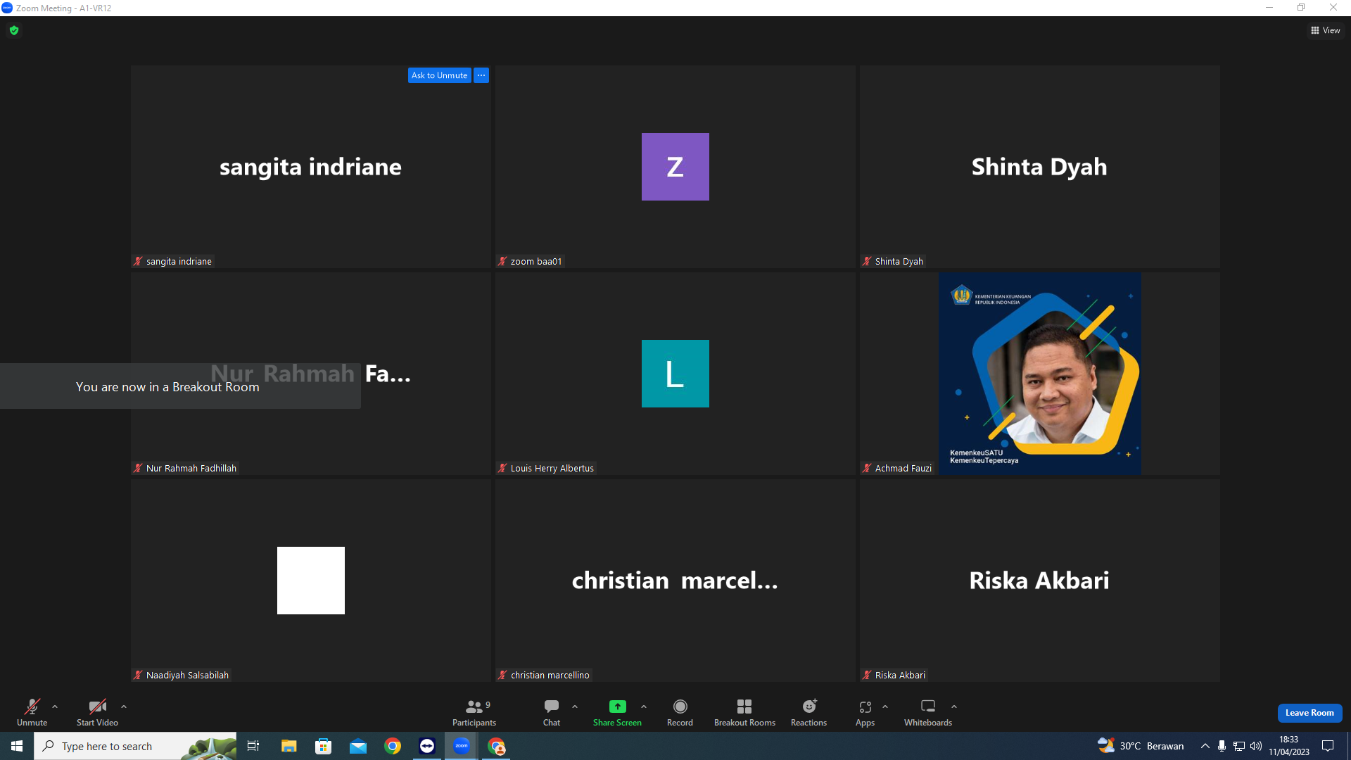Open TeamViewer from the taskbar

427,746
